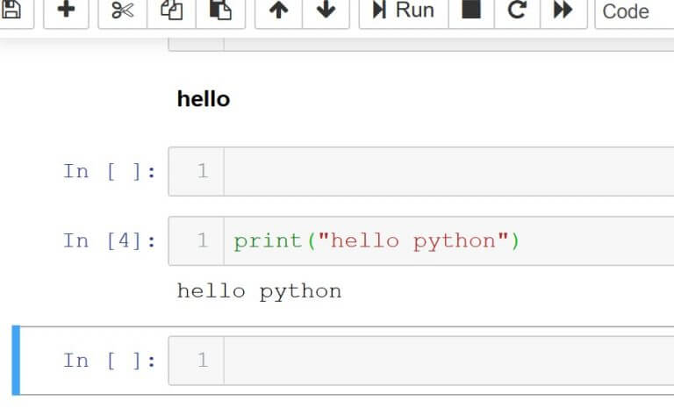Viewport: 674px width, 408px height.
Task: Move selected cell up with up arrow
Action: point(278,10)
